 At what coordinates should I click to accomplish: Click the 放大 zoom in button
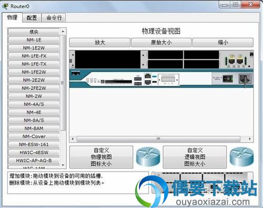[x=100, y=43]
